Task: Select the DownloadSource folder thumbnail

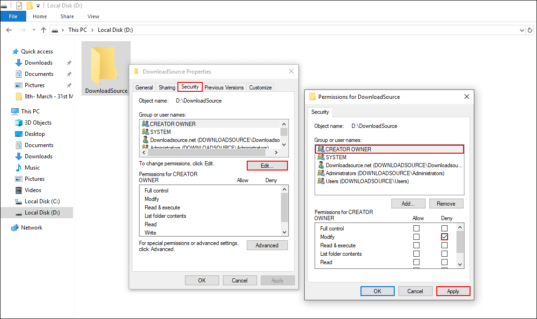Action: point(106,68)
